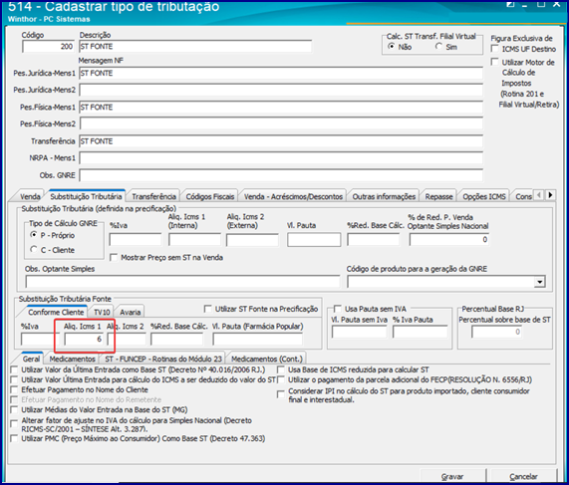This screenshot has height=485, width=569.
Task: Click ST Fonte Aliq. Icms 1 field with 6
Action: coord(84,340)
